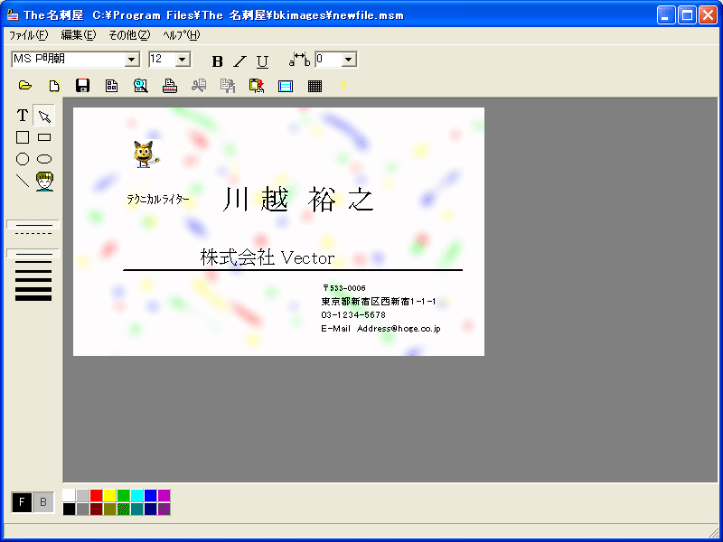The image size is (723, 542).
Task: Click the horizontal divider line object on the card
Action: click(293, 270)
